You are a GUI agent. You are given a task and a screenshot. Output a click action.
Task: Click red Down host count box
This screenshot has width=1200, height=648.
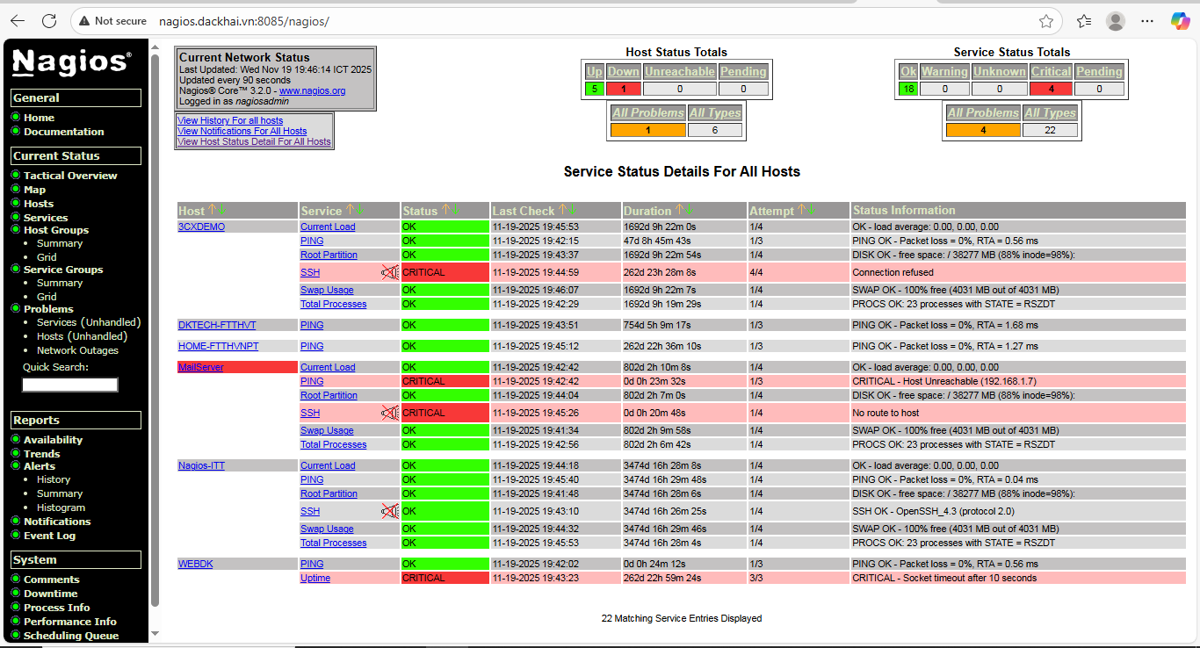click(623, 89)
